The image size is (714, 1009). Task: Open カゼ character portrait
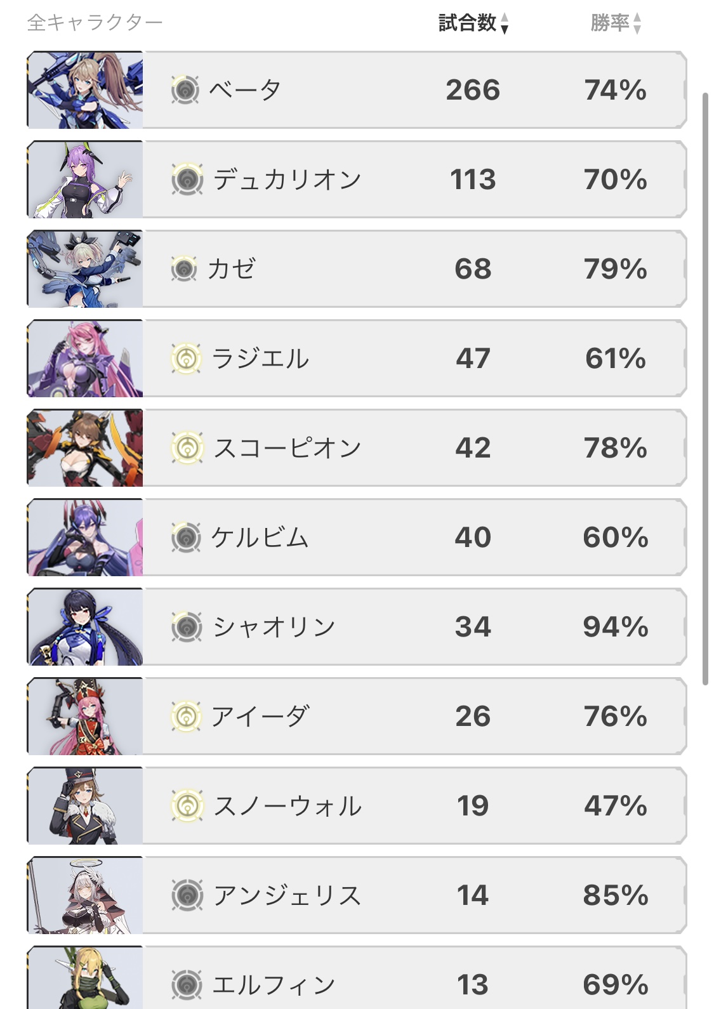pyautogui.click(x=85, y=269)
